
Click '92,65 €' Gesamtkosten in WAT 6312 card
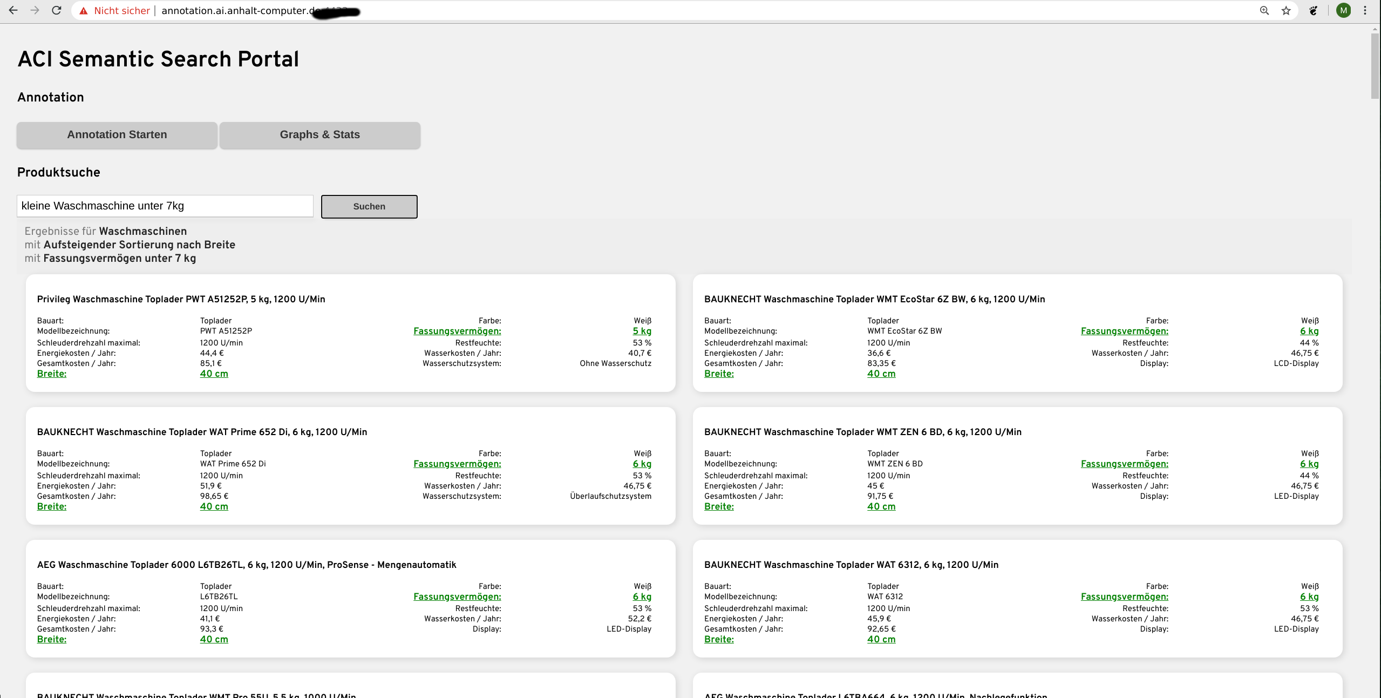click(881, 629)
